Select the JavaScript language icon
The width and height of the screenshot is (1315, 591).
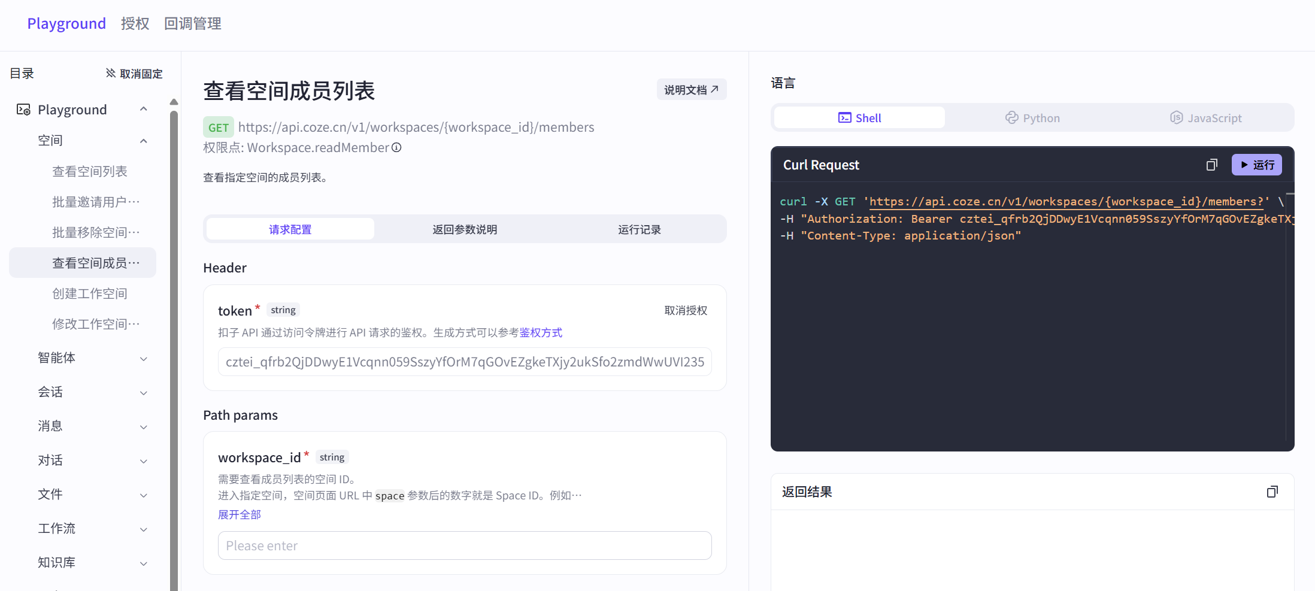tap(1175, 117)
